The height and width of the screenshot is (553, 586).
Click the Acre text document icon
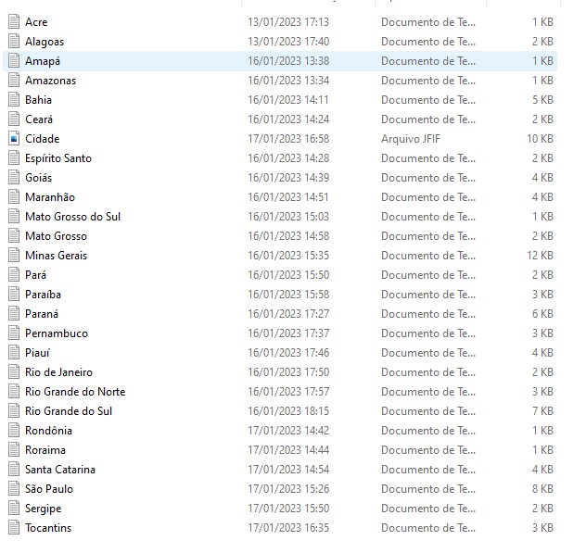(14, 21)
